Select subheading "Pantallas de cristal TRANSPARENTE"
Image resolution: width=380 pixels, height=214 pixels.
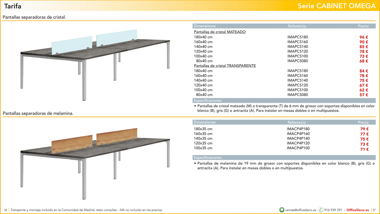(x=225, y=66)
